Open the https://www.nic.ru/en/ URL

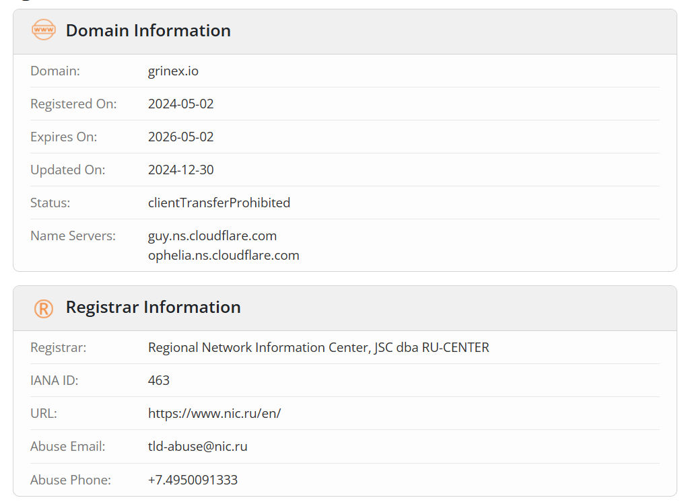point(214,413)
